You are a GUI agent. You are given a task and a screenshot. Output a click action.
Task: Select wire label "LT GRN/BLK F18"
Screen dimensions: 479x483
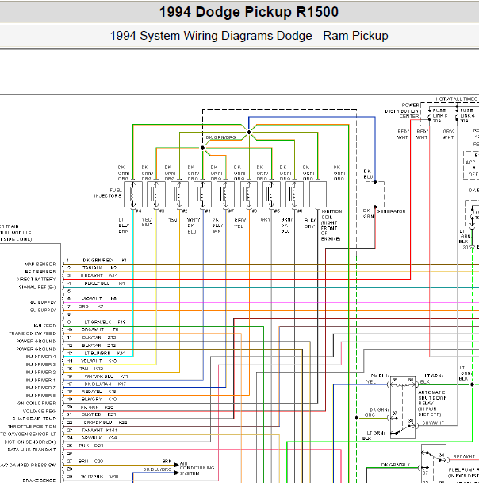point(105,323)
